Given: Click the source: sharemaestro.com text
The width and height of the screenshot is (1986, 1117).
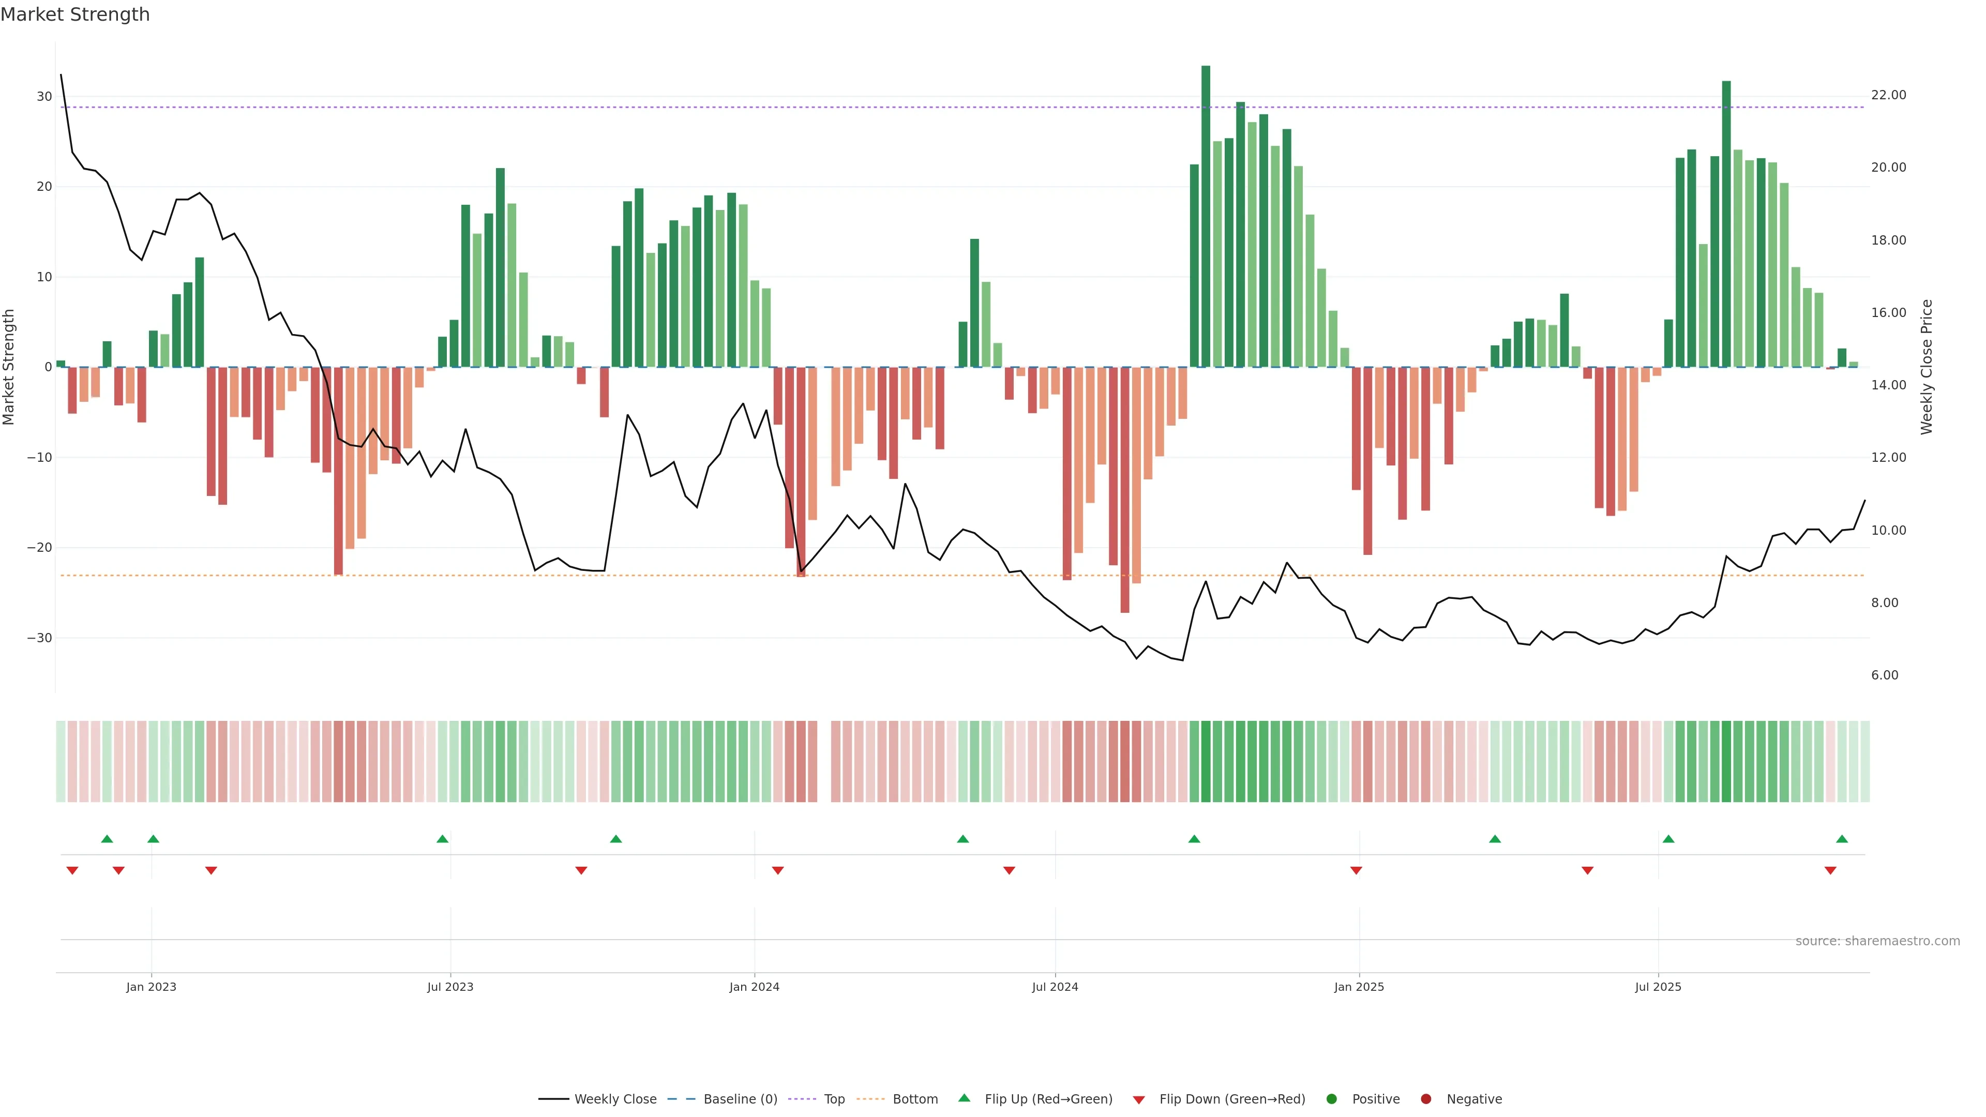Looking at the screenshot, I should point(1877,941).
